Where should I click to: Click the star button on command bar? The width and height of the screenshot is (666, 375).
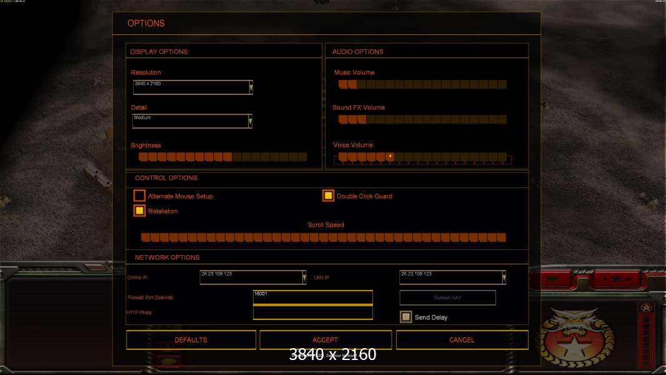(617, 279)
